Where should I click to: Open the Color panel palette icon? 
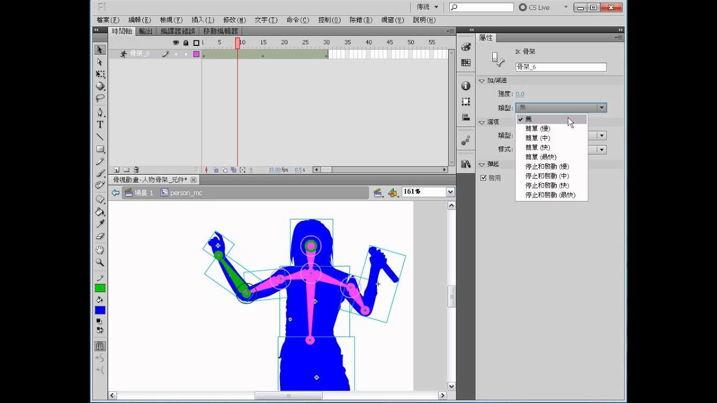click(x=465, y=48)
